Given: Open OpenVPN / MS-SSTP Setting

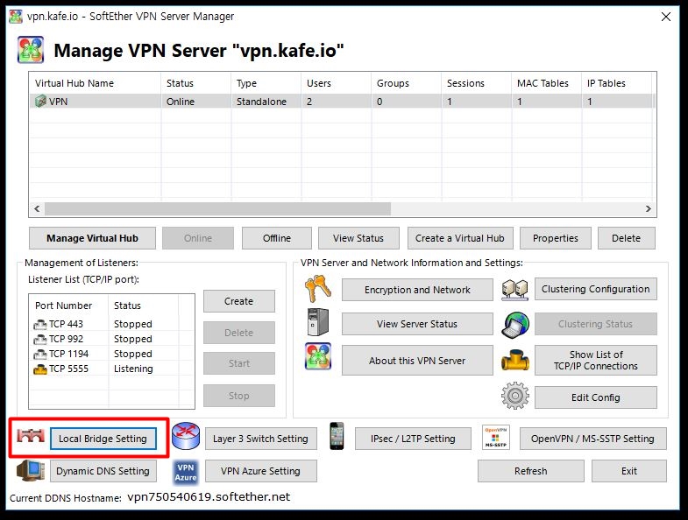Looking at the screenshot, I should click(x=592, y=439).
